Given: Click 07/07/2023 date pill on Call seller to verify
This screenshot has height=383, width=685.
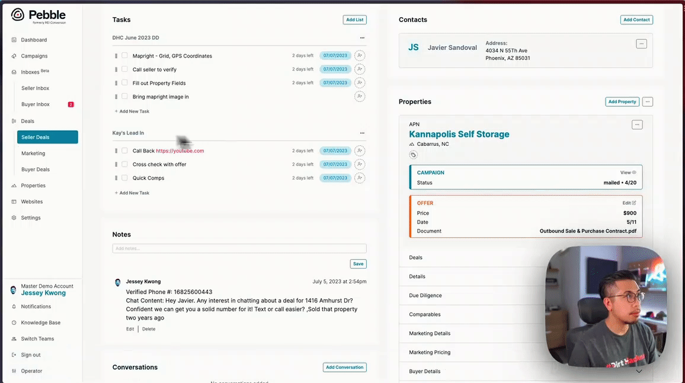Looking at the screenshot, I should coord(335,69).
